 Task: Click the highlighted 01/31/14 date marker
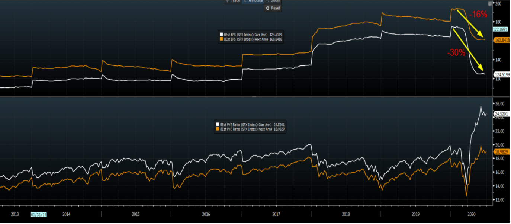tap(39, 214)
